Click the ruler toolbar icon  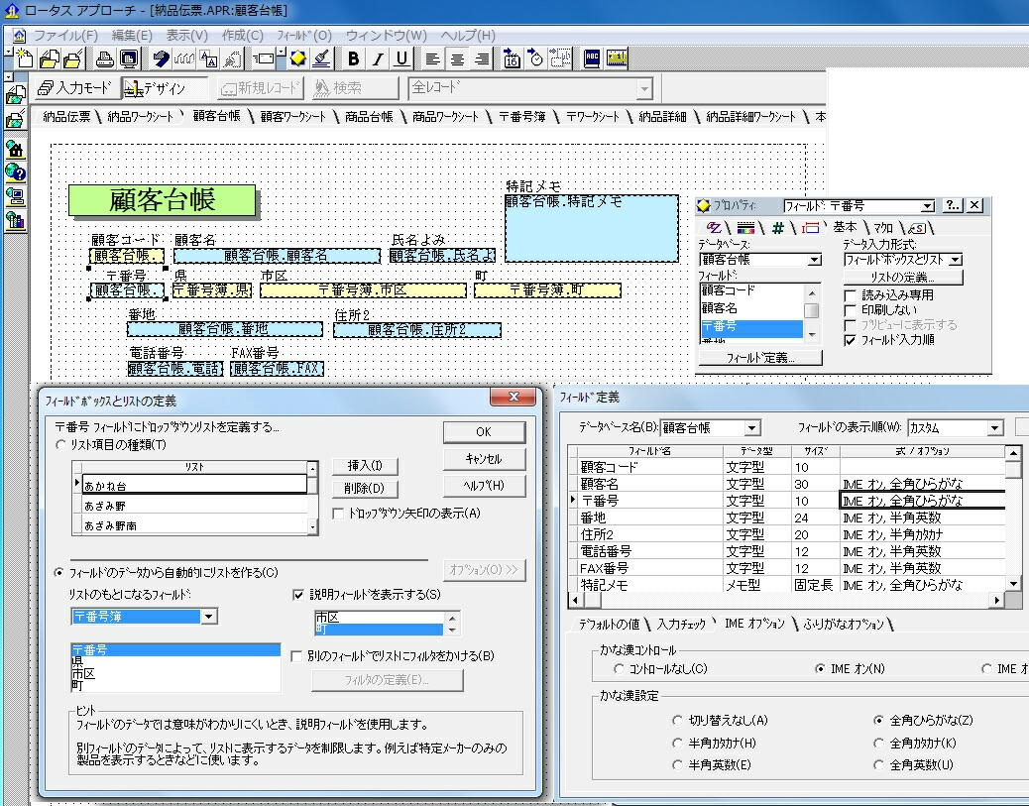coord(617,59)
